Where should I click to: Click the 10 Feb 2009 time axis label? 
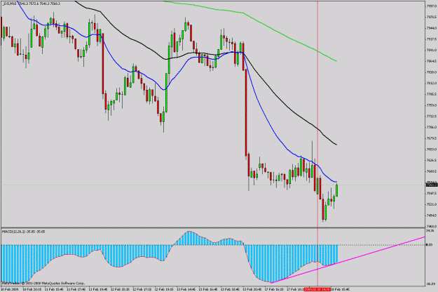(x=10, y=289)
